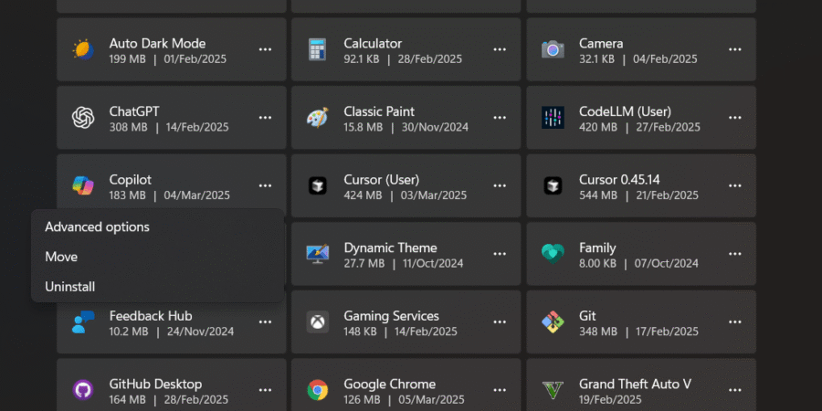Open more options for Cursor (User)
Viewport: 822px width, 411px height.
[x=500, y=185]
